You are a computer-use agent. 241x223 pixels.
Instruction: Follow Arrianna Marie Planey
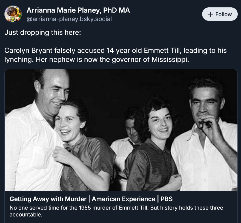220,14
